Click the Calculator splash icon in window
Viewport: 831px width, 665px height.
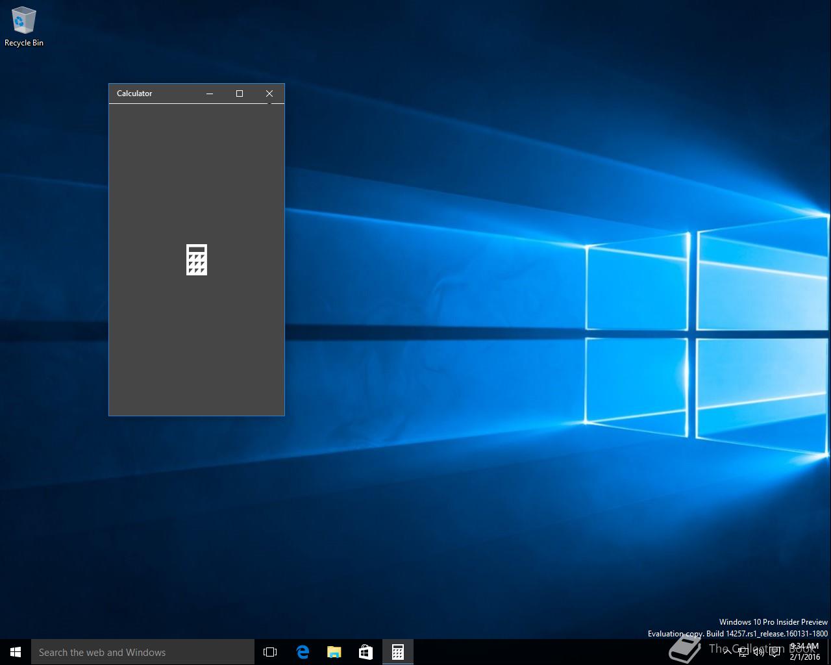tap(197, 260)
